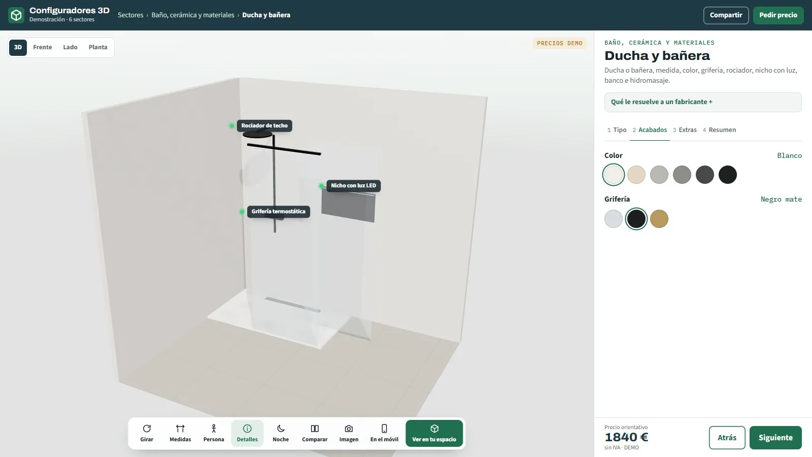The height and width of the screenshot is (457, 812).
Task: Toggle the Detalles info icon
Action: (247, 429)
